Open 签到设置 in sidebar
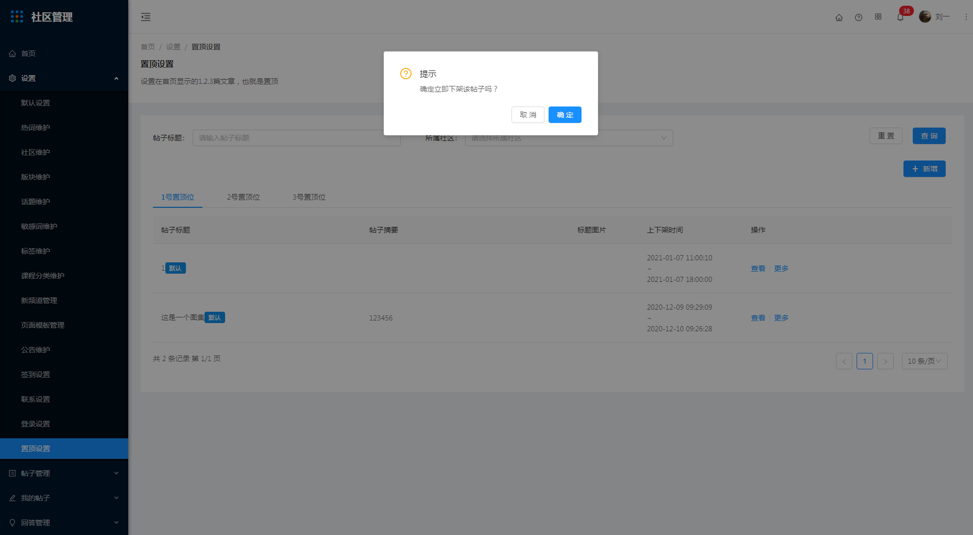Viewport: 973px width, 535px height. point(64,374)
